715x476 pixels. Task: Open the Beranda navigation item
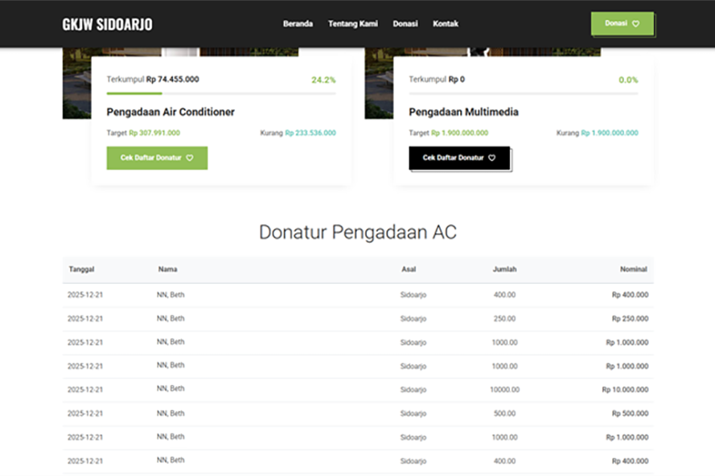tap(298, 24)
